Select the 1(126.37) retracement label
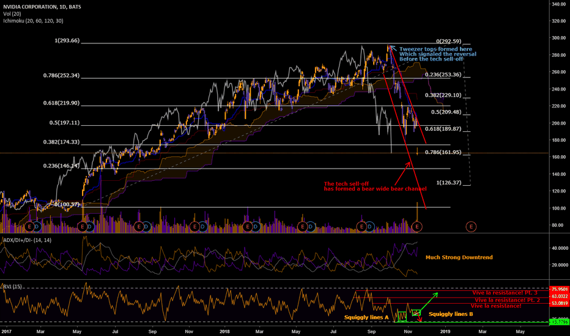 tap(448, 183)
